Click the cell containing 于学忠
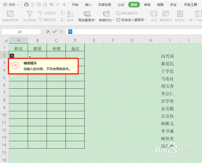202x163 pixels. (170, 70)
